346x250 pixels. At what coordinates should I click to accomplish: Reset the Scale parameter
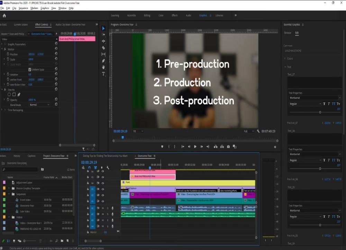56,59
